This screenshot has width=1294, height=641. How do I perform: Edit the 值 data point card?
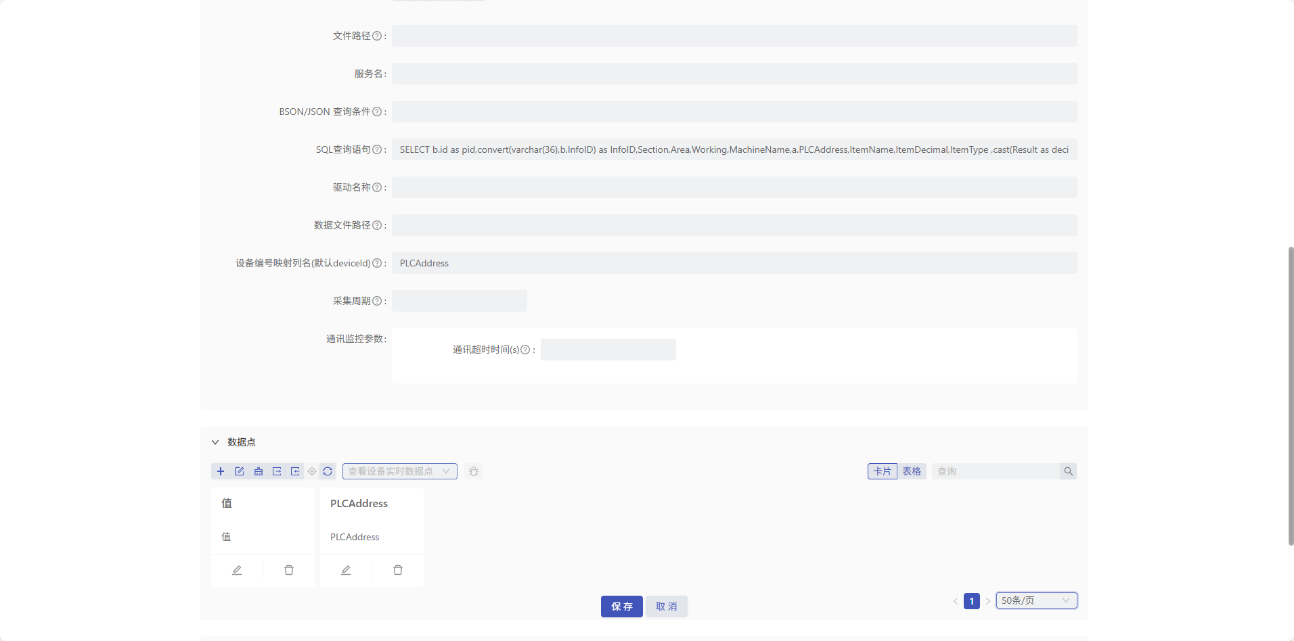point(237,570)
